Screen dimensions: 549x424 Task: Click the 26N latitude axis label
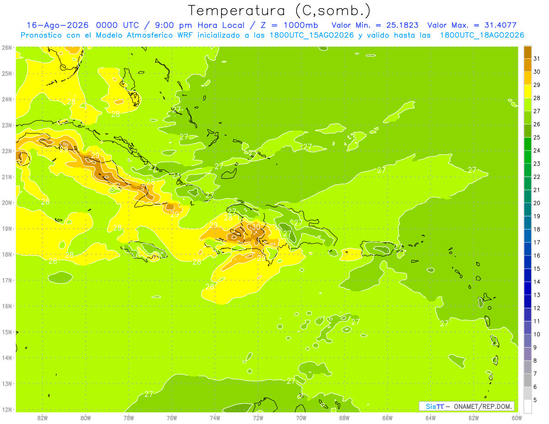pyautogui.click(x=6, y=48)
